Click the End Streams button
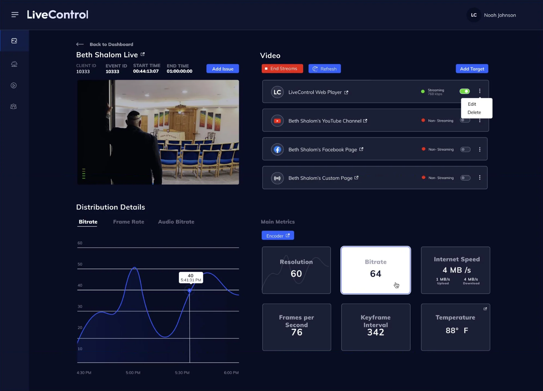543x391 pixels. tap(282, 69)
